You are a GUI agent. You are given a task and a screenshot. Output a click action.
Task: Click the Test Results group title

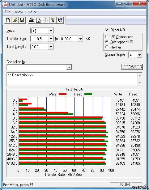click(74, 89)
